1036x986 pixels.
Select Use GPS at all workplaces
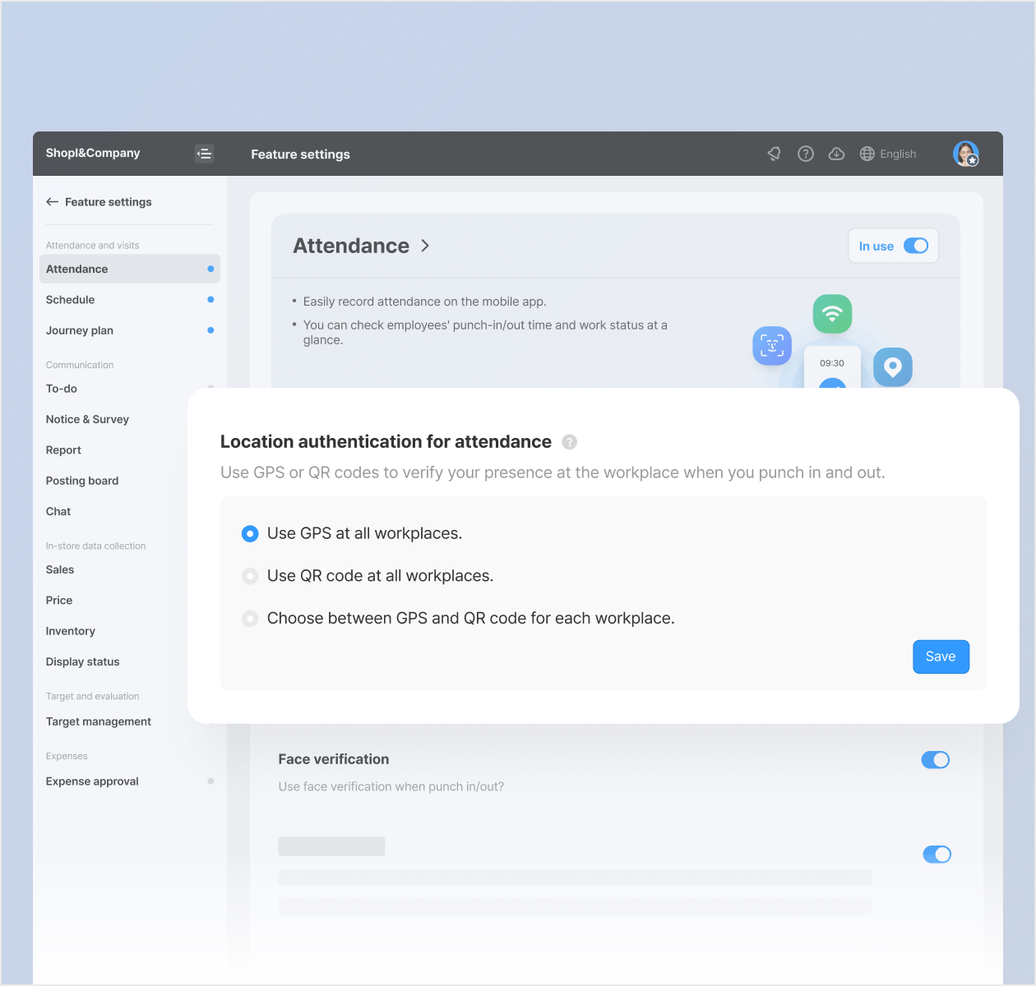pyautogui.click(x=250, y=534)
